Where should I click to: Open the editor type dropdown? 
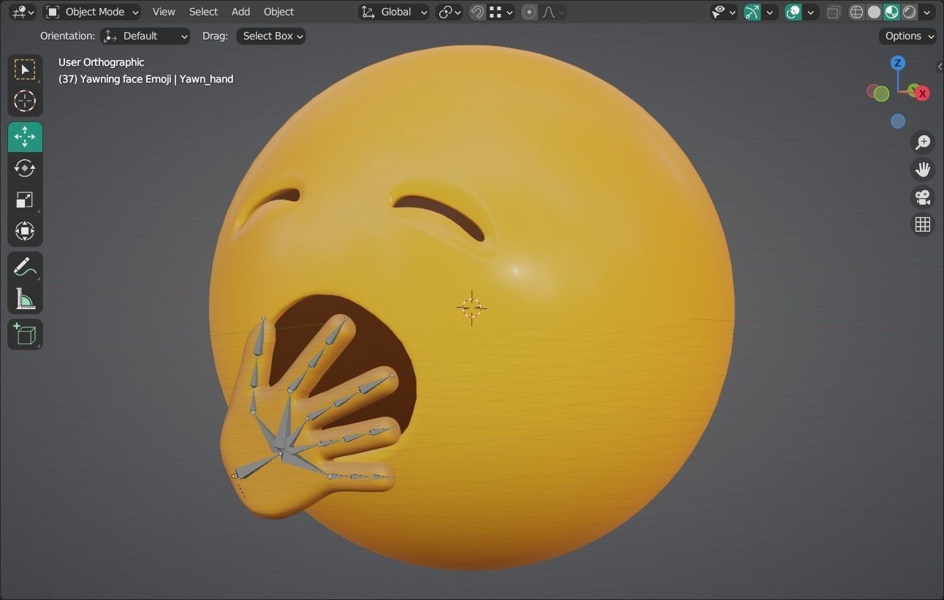pyautogui.click(x=23, y=12)
